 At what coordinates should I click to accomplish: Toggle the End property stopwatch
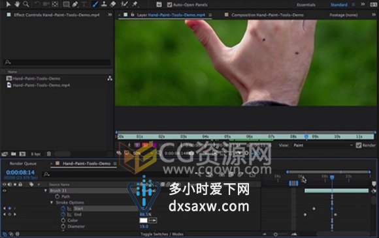click(x=63, y=214)
